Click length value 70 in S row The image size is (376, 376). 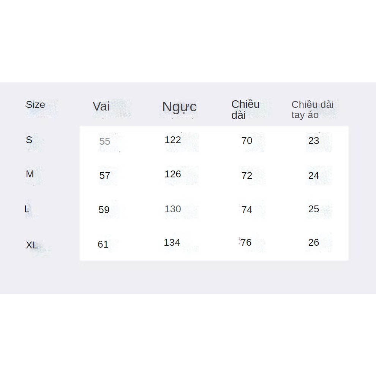click(247, 141)
